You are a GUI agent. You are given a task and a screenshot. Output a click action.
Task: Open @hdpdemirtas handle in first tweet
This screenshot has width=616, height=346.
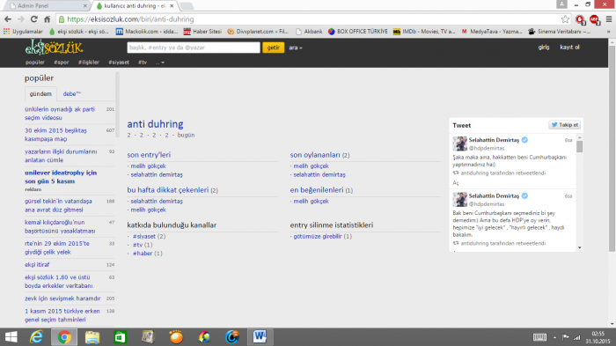(487, 148)
